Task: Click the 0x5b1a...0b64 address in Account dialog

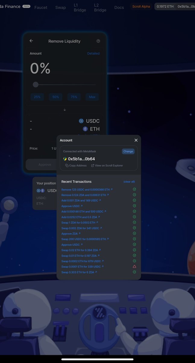Action: coord(82,159)
